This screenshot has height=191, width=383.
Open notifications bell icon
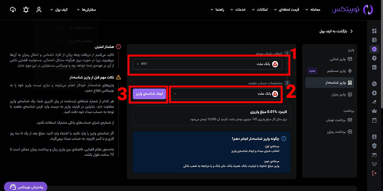click(26, 10)
